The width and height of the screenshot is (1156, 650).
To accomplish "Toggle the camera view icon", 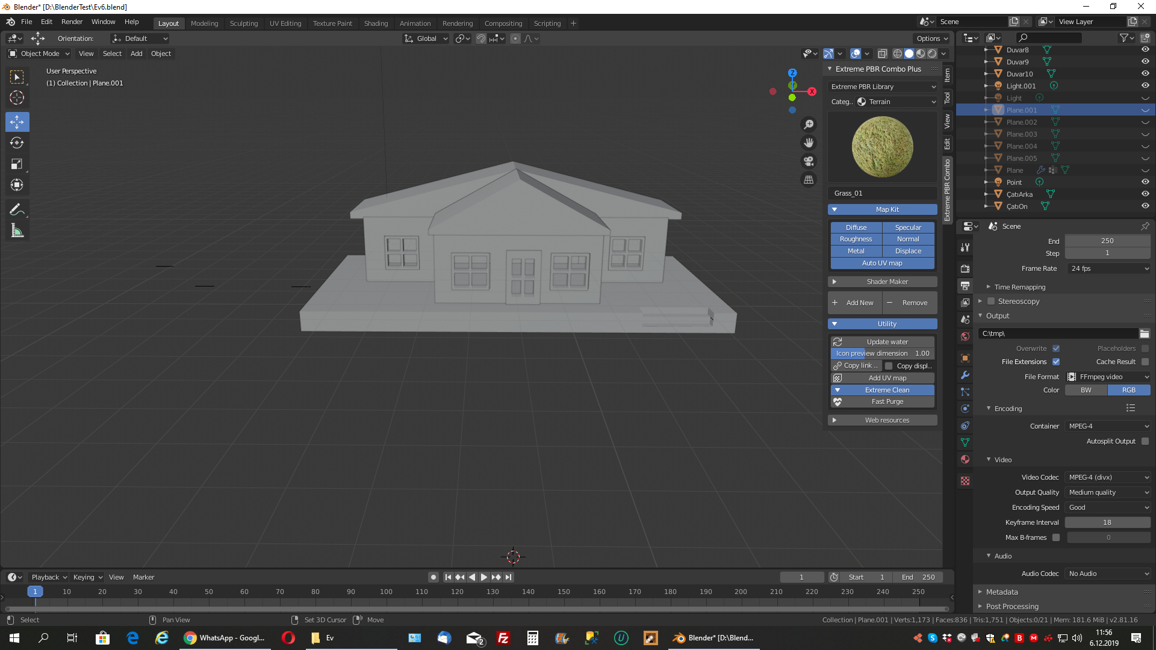I will pyautogui.click(x=809, y=161).
